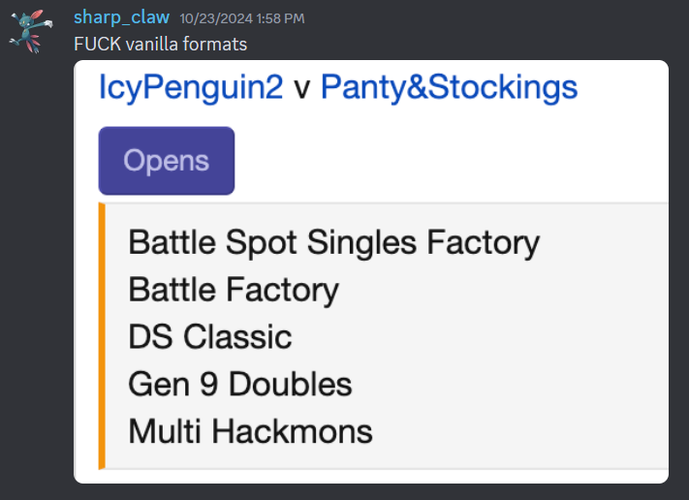Open the sharp_claw username profile
The width and height of the screenshot is (689, 500).
tap(121, 17)
